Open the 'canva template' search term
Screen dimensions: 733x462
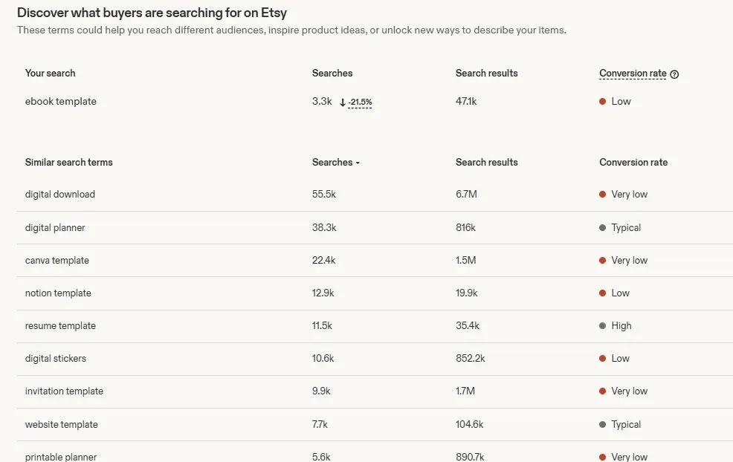tap(56, 261)
